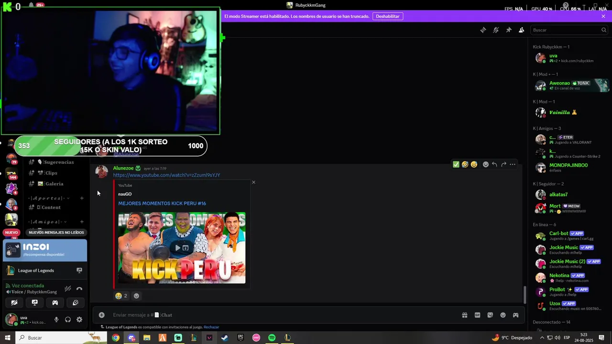Click Rechazar on game invite notice
Viewport: 612px width, 344px height.
tap(211, 327)
